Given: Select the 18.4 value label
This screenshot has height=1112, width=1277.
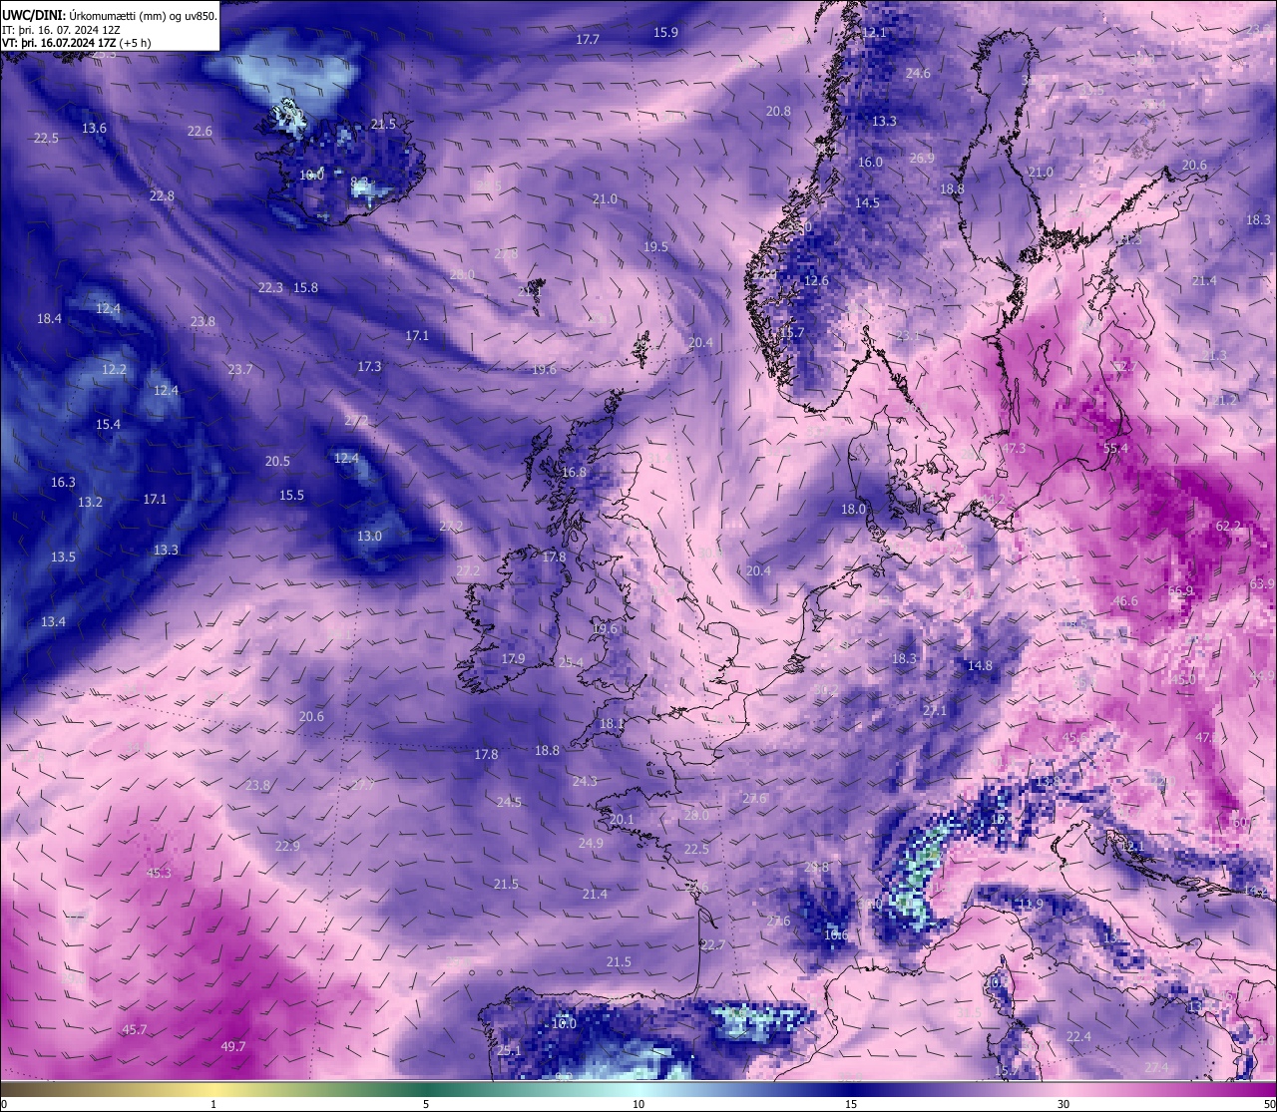Looking at the screenshot, I should click(x=49, y=319).
